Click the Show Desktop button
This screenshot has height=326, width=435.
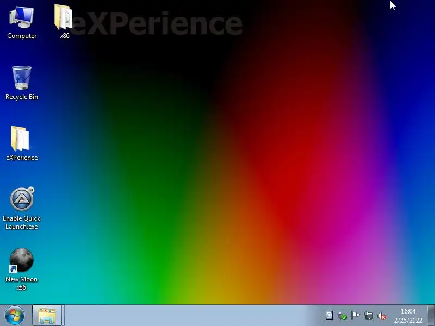click(431, 316)
